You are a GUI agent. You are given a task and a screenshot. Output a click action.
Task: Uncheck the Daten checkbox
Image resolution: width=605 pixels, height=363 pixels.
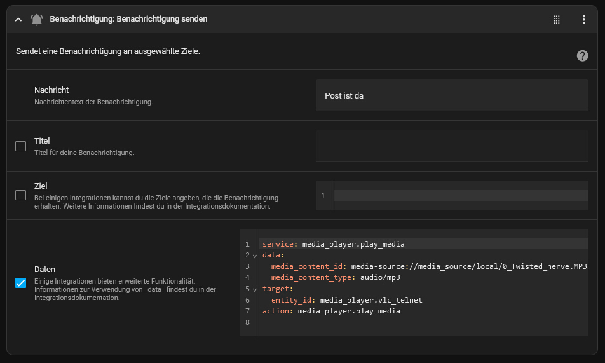click(20, 283)
